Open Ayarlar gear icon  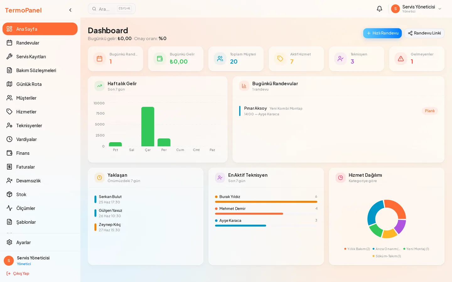point(9,242)
